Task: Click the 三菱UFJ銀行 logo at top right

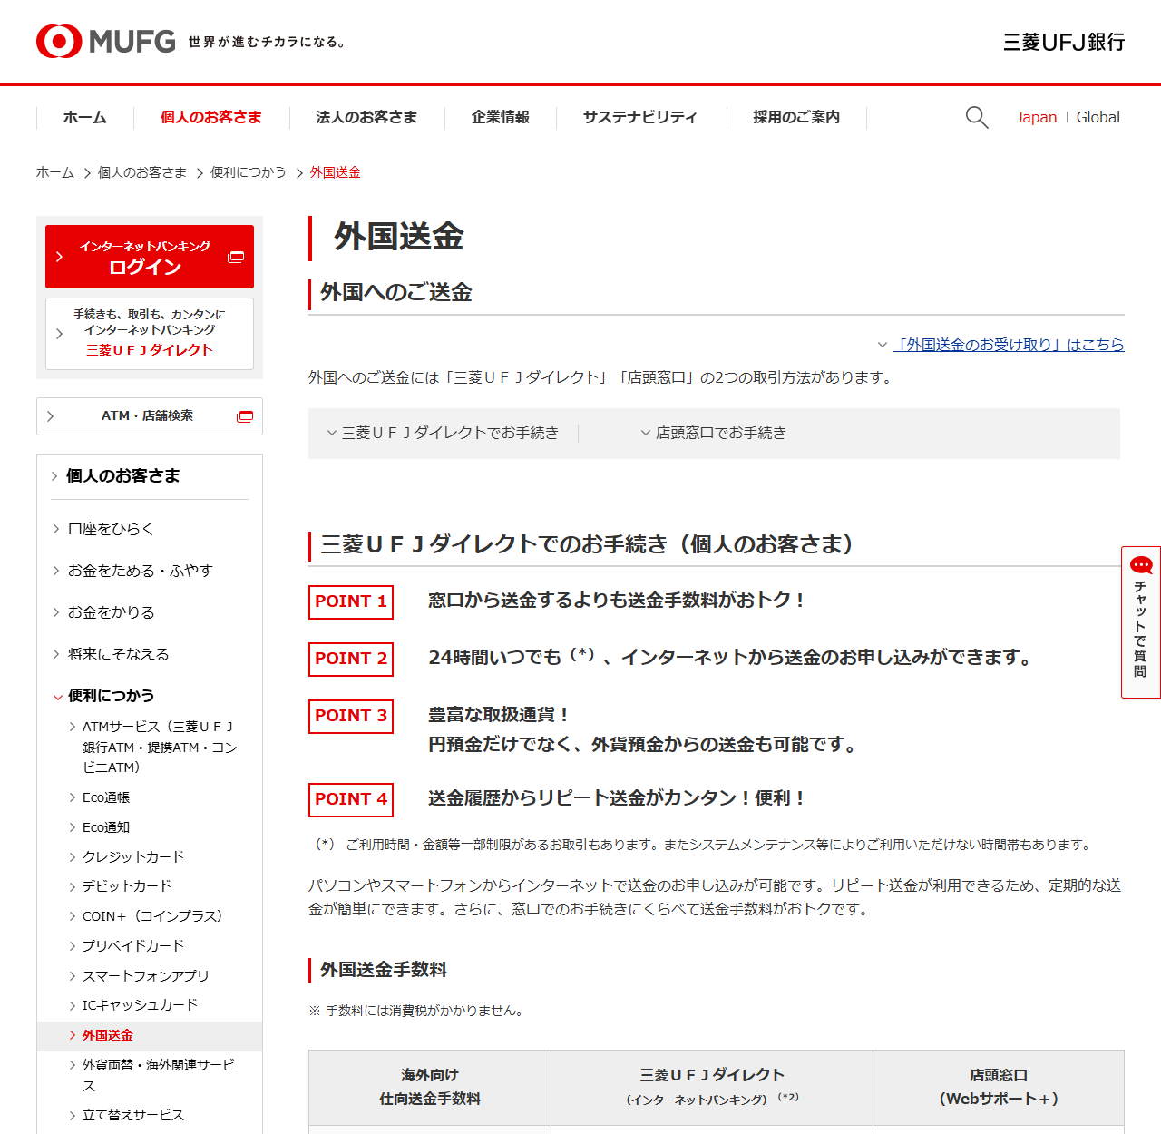Action: (x=1064, y=42)
